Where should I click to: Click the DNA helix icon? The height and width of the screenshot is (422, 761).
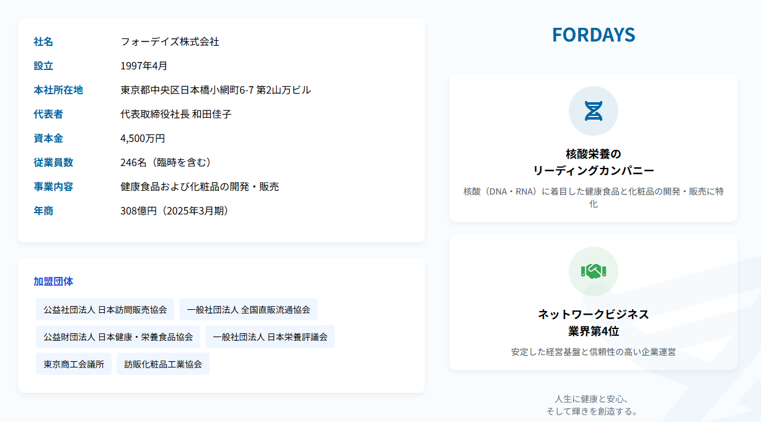coord(594,111)
